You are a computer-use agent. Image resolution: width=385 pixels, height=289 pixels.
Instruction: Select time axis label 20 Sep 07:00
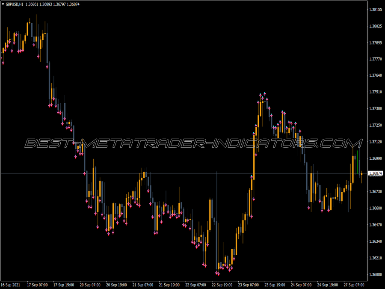point(90,285)
